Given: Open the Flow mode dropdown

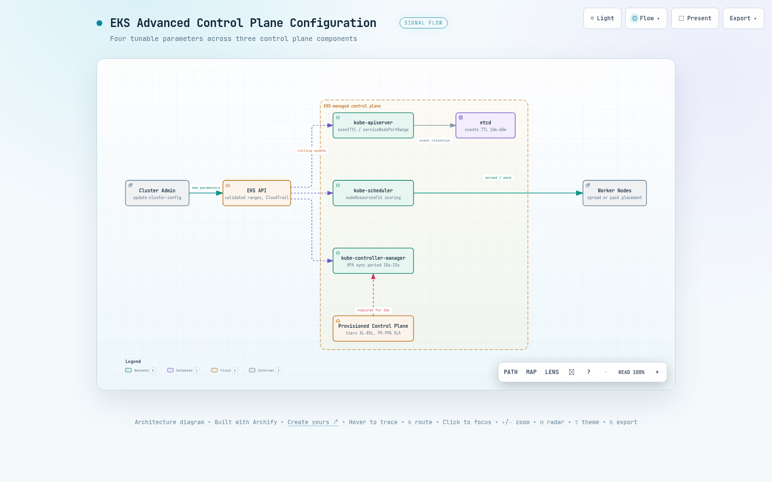Looking at the screenshot, I should click(646, 18).
